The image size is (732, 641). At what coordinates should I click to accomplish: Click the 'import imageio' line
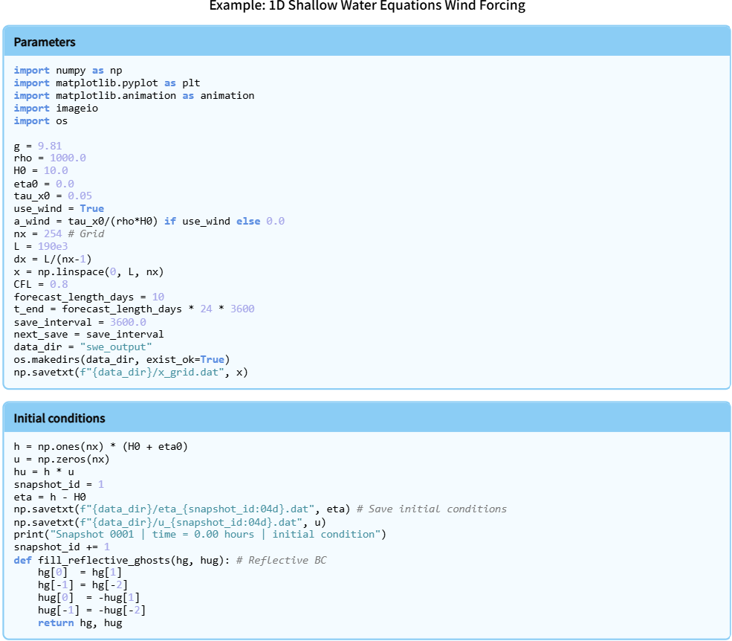pos(56,108)
